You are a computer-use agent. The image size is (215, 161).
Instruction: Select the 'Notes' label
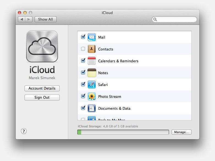[x=103, y=73]
